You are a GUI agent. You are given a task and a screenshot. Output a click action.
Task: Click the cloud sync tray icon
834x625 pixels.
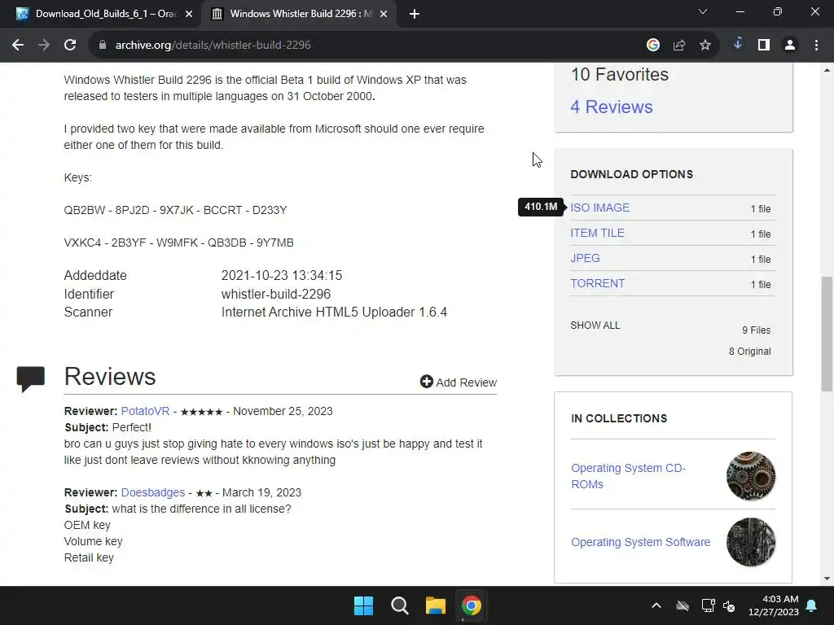pos(683,605)
